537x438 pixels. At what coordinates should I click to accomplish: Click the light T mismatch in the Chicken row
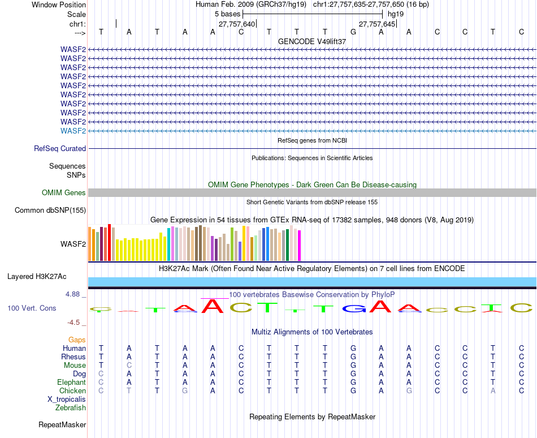click(x=129, y=390)
